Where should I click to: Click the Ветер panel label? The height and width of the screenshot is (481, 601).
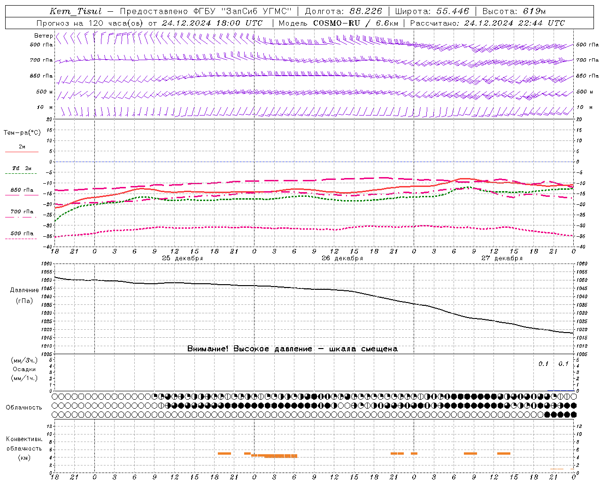[x=44, y=36]
